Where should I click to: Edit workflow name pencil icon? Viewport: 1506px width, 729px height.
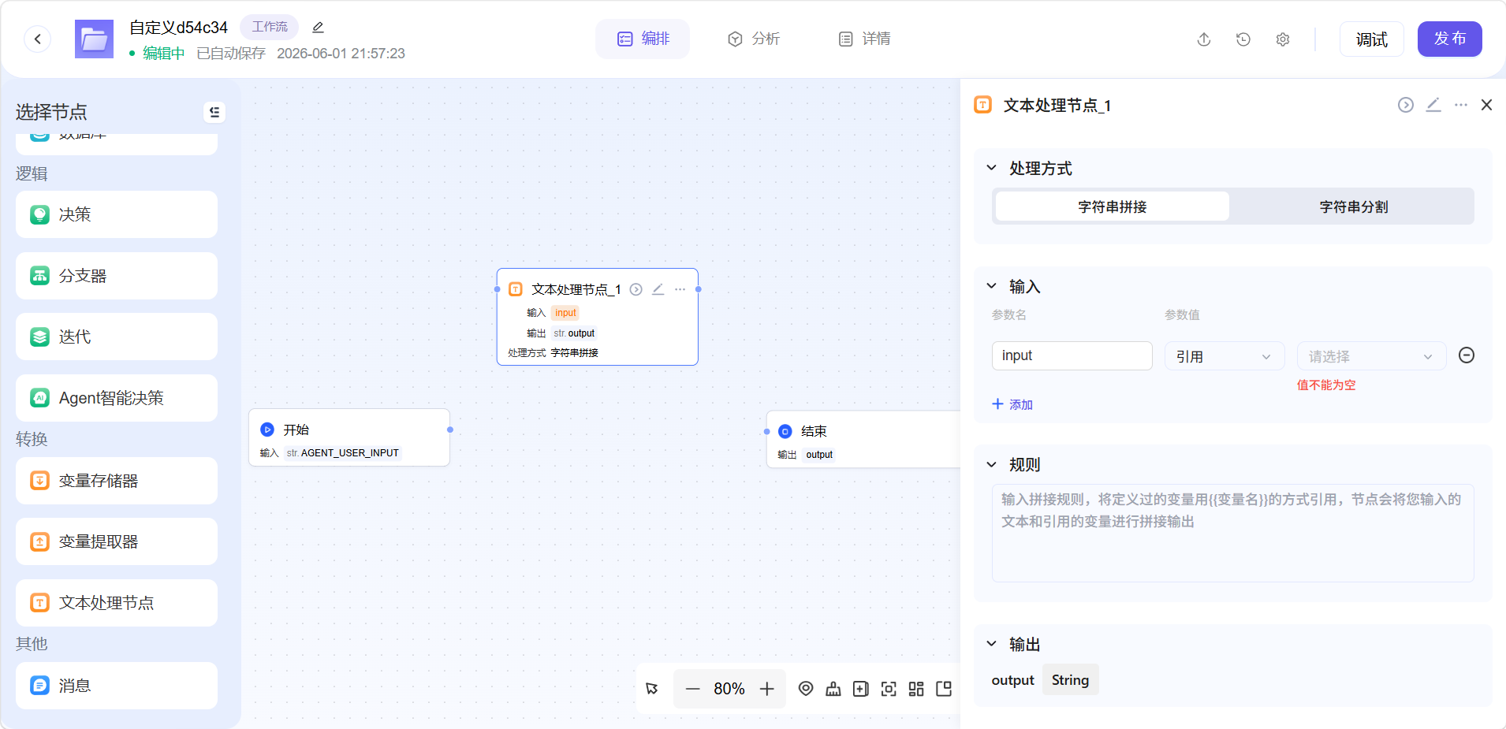(318, 28)
